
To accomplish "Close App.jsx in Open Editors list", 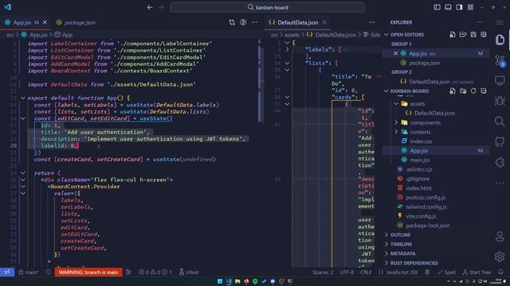I will tap(395, 53).
